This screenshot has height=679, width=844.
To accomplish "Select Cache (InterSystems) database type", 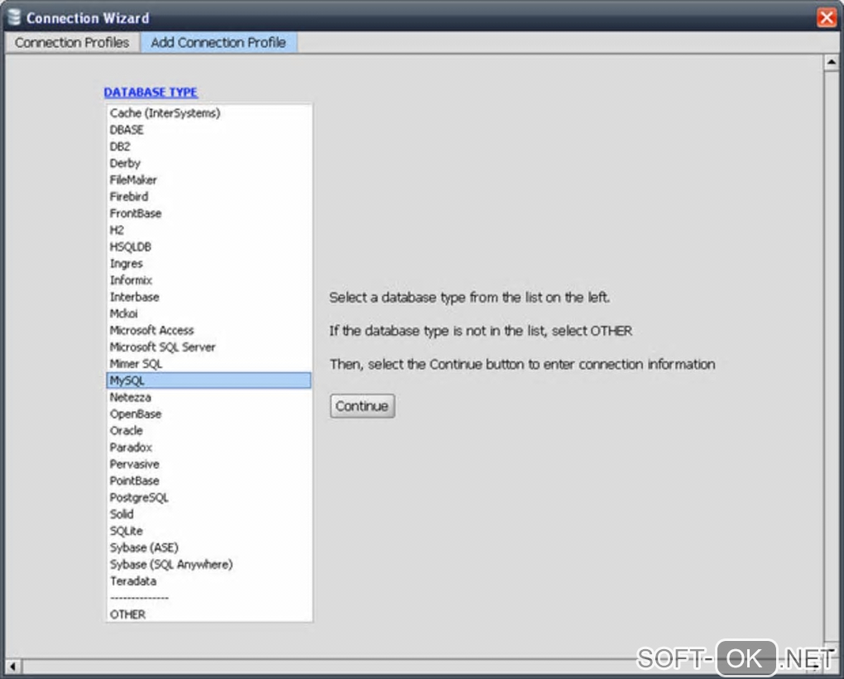I will [x=209, y=113].
